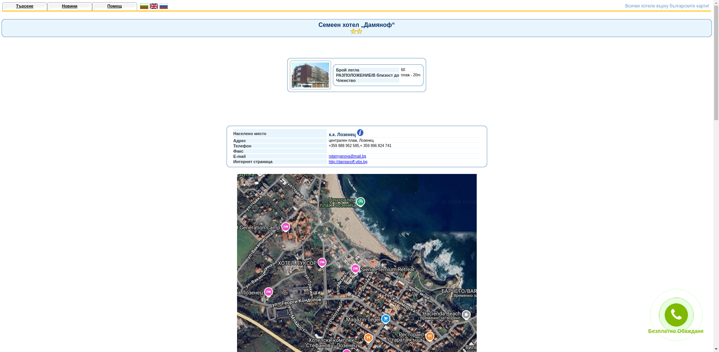Image resolution: width=719 pixels, height=352 pixels.
Task: Open the Помощ menu tab
Action: (x=115, y=6)
